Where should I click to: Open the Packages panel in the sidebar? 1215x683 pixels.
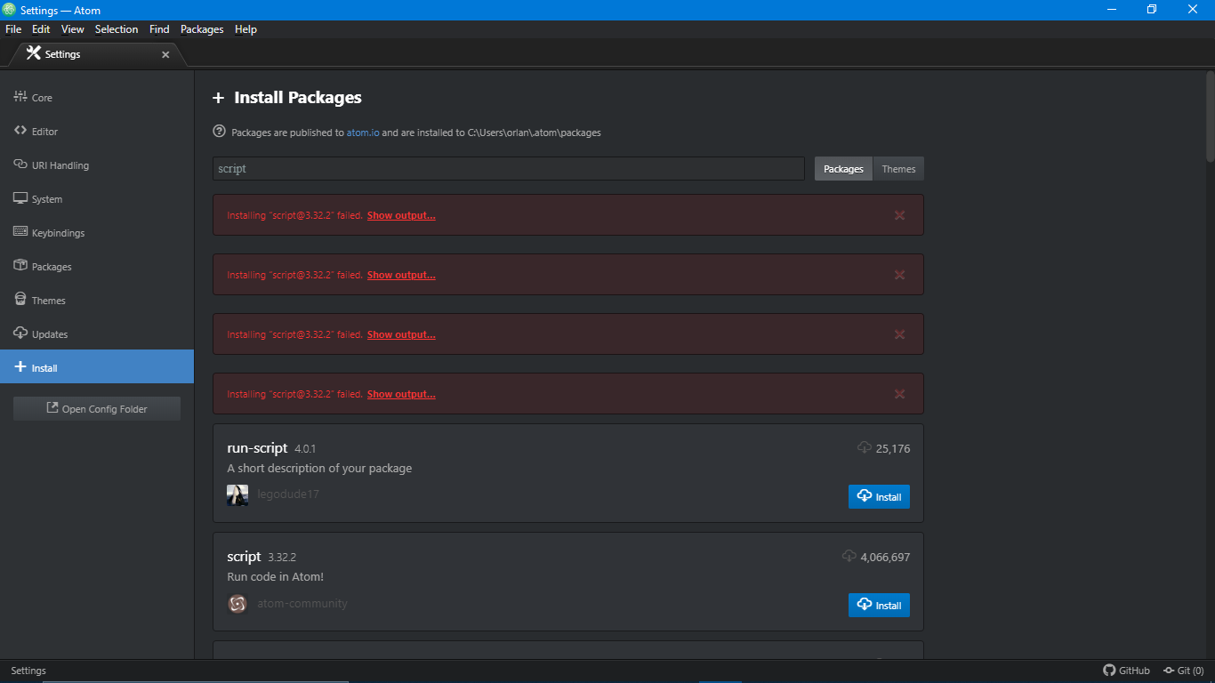(97, 267)
